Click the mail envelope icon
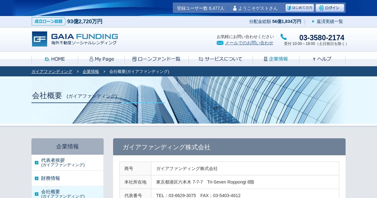The height and width of the screenshot is (198, 377). pyautogui.click(x=220, y=43)
